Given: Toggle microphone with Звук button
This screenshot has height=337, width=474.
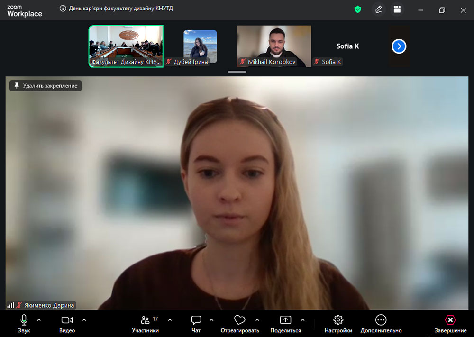Looking at the screenshot, I should (x=24, y=324).
